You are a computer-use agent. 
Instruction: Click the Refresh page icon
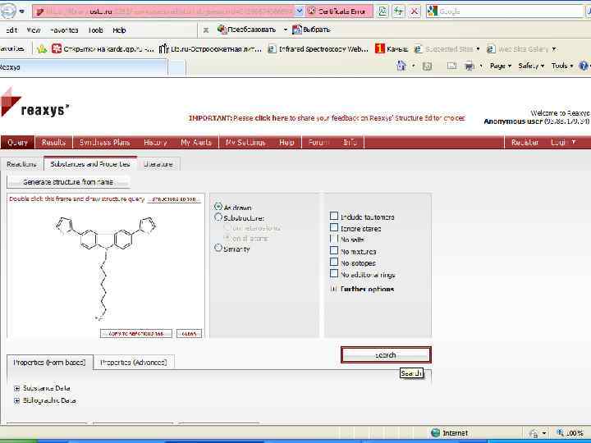(x=398, y=11)
